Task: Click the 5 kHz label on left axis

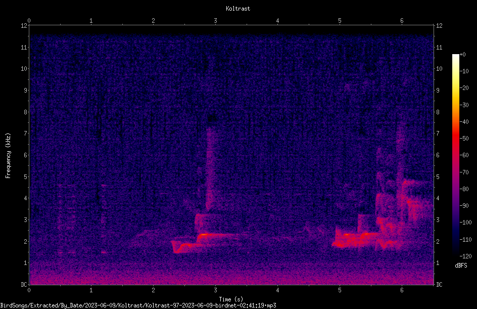Action: pyautogui.click(x=26, y=176)
